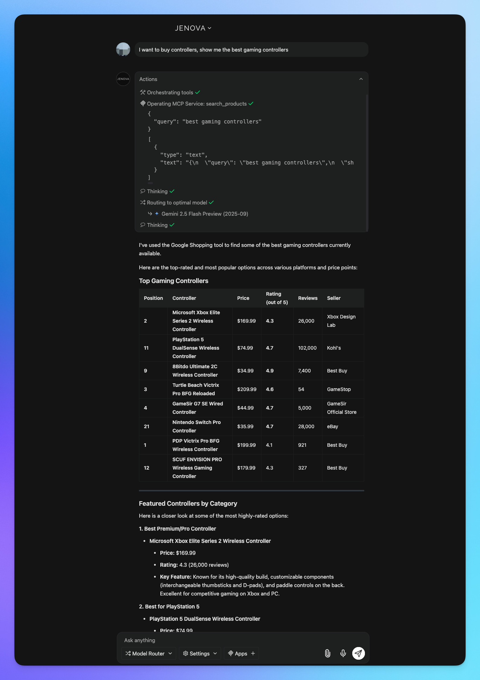Click the JENOVA avatar beside the Actions panel
The height and width of the screenshot is (680, 480).
coord(123,79)
